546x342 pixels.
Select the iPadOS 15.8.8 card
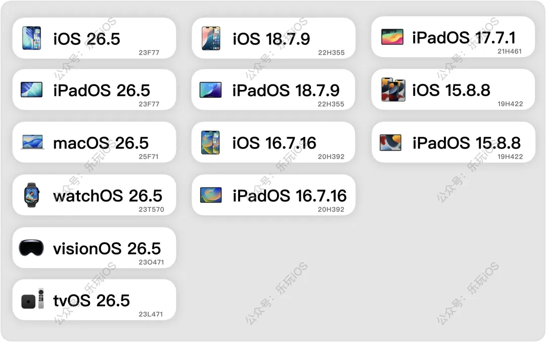click(x=453, y=142)
